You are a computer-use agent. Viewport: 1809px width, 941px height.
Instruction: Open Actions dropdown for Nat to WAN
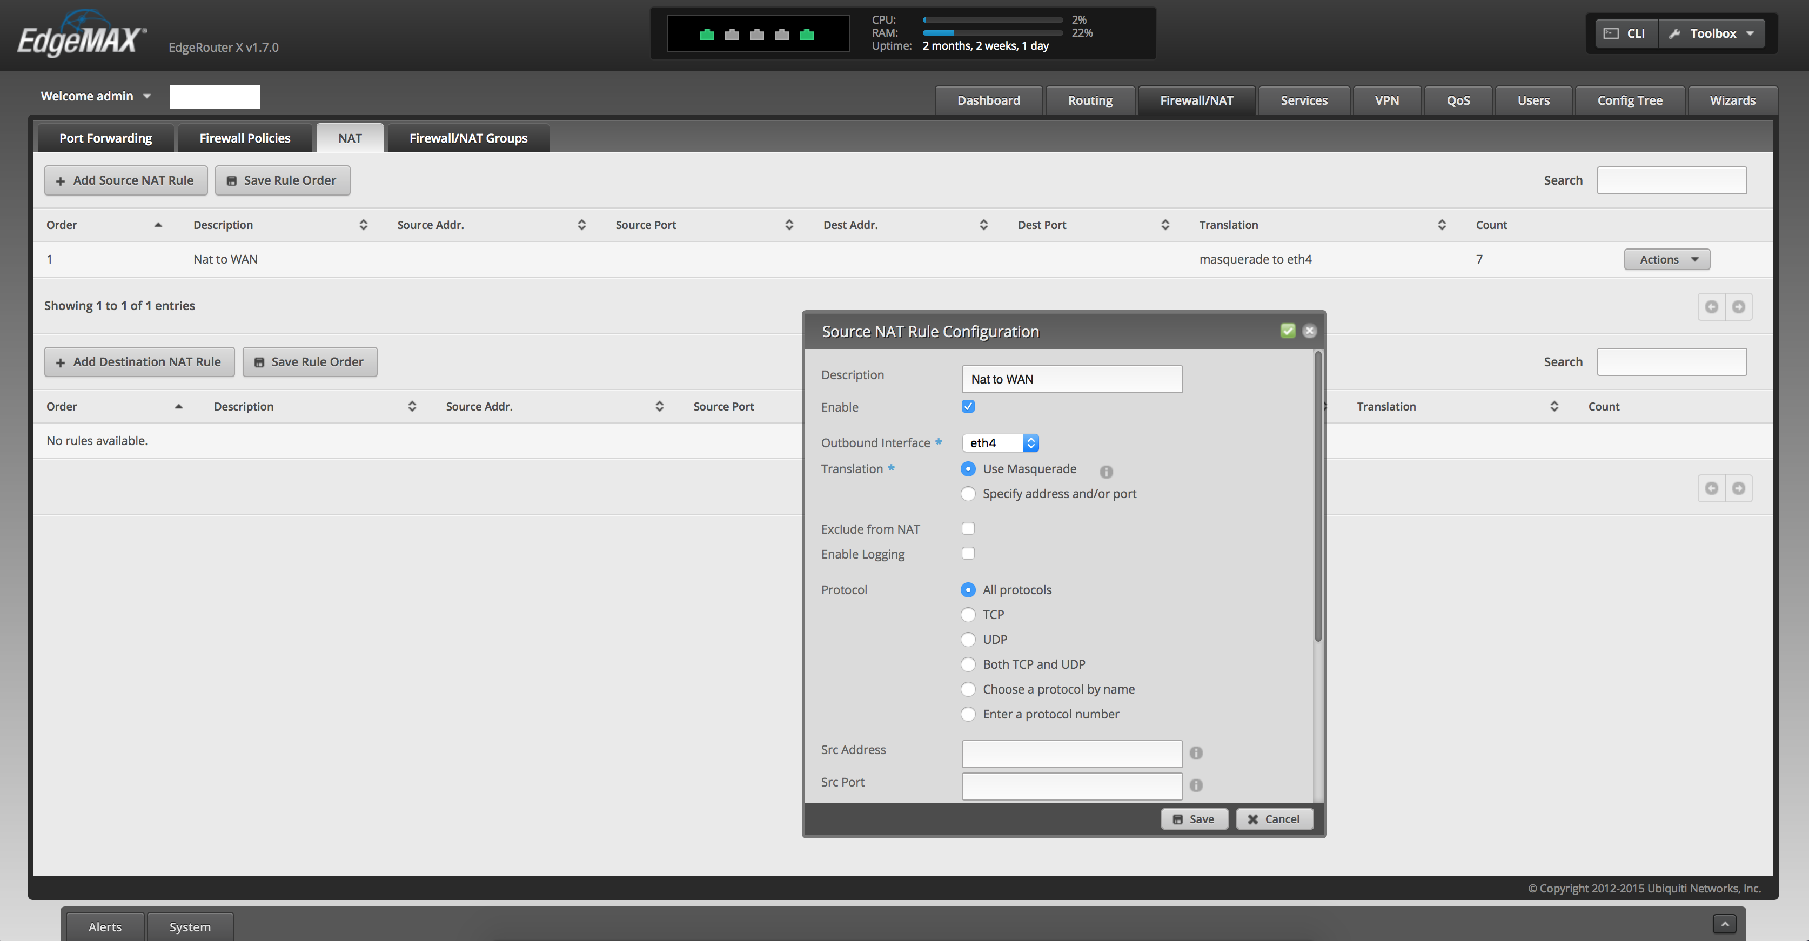1666,260
